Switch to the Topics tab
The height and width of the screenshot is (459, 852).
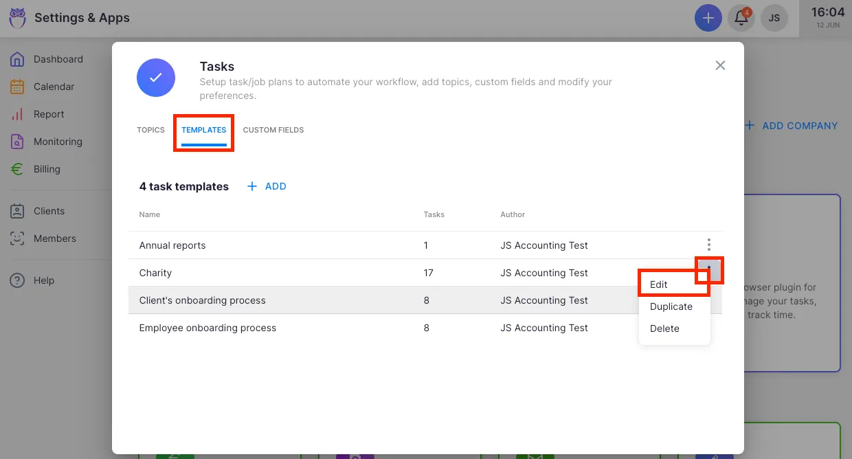pyautogui.click(x=150, y=130)
